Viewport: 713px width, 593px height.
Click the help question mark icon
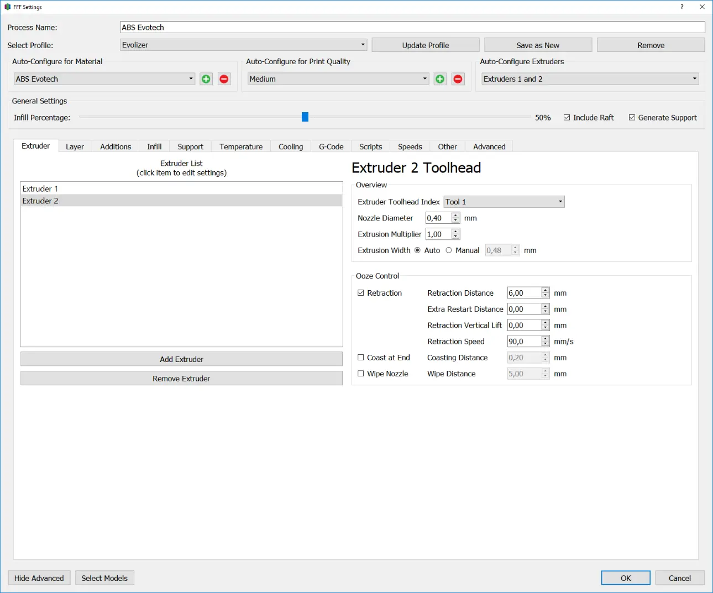pyautogui.click(x=682, y=7)
